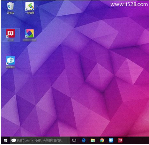Screen dimensions: 149x145
Task: Open Task View from the taskbar
Action: [74, 140]
